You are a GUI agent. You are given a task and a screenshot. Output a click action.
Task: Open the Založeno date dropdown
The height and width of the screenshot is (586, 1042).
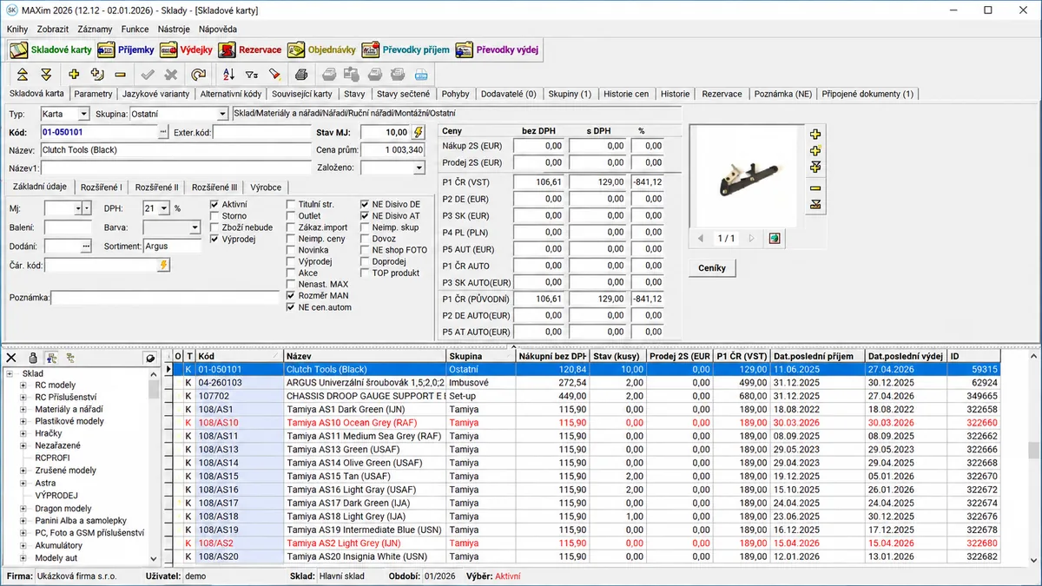(x=419, y=168)
